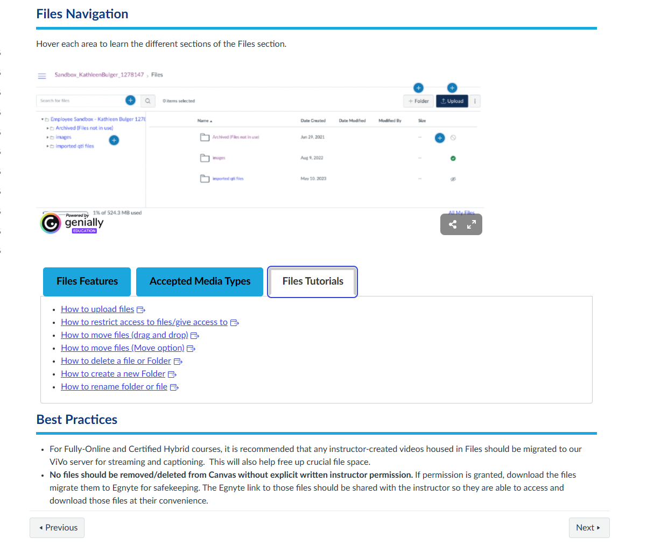Click the plus hotspot in the Archived row
The width and height of the screenshot is (647, 552).
pos(440,138)
